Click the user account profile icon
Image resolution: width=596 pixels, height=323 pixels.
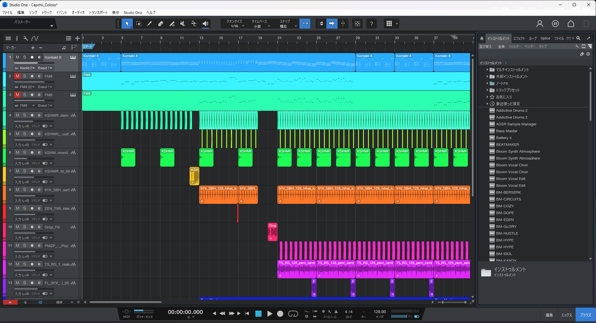click(540, 24)
